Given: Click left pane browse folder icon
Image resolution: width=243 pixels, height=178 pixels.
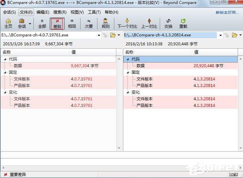Looking at the screenshot, I should tap(113, 35).
